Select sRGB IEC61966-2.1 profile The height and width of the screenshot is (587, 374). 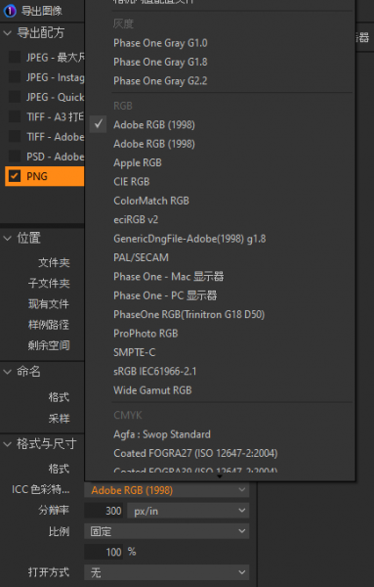pos(155,372)
